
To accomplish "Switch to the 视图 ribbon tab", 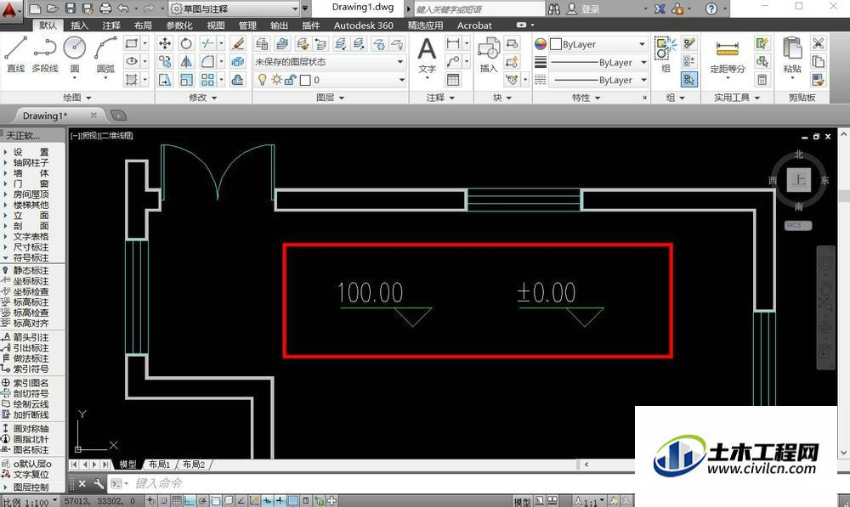I will pos(215,25).
